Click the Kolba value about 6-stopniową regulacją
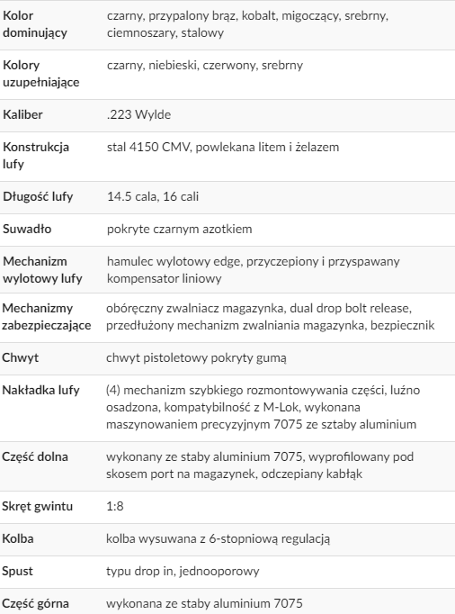The height and width of the screenshot is (614, 455). [218, 538]
